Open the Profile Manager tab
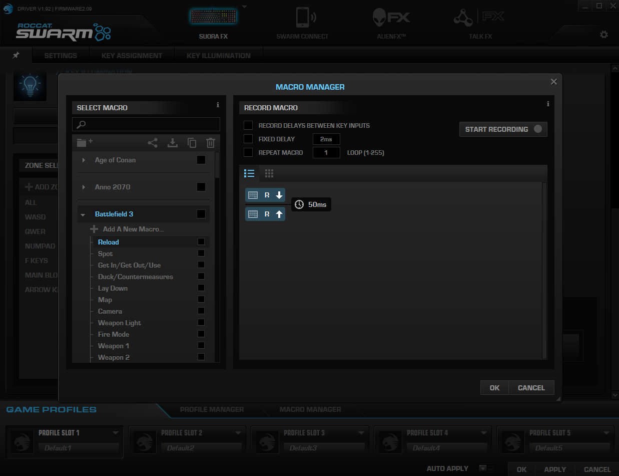The width and height of the screenshot is (619, 476). (212, 409)
